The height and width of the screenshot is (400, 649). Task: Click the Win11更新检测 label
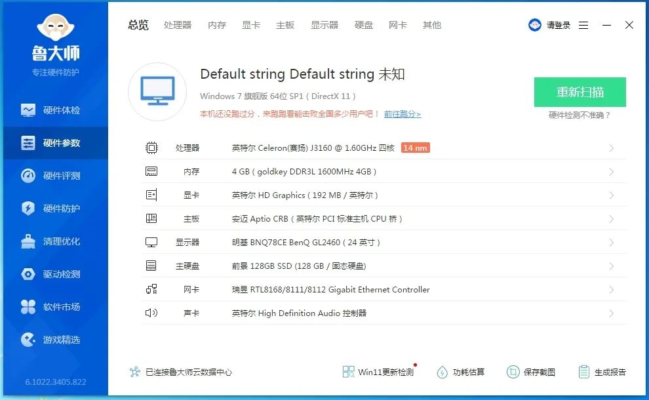click(385, 372)
